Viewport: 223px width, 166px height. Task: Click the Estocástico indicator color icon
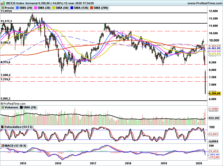pyautogui.click(x=2, y=127)
